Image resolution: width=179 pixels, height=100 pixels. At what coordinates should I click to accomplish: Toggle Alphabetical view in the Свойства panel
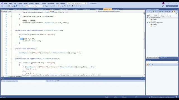click(x=150, y=64)
